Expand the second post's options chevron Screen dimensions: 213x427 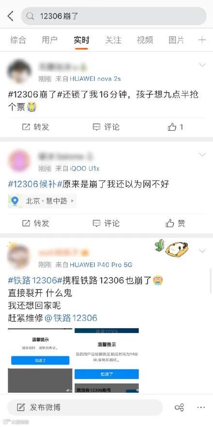point(202,155)
